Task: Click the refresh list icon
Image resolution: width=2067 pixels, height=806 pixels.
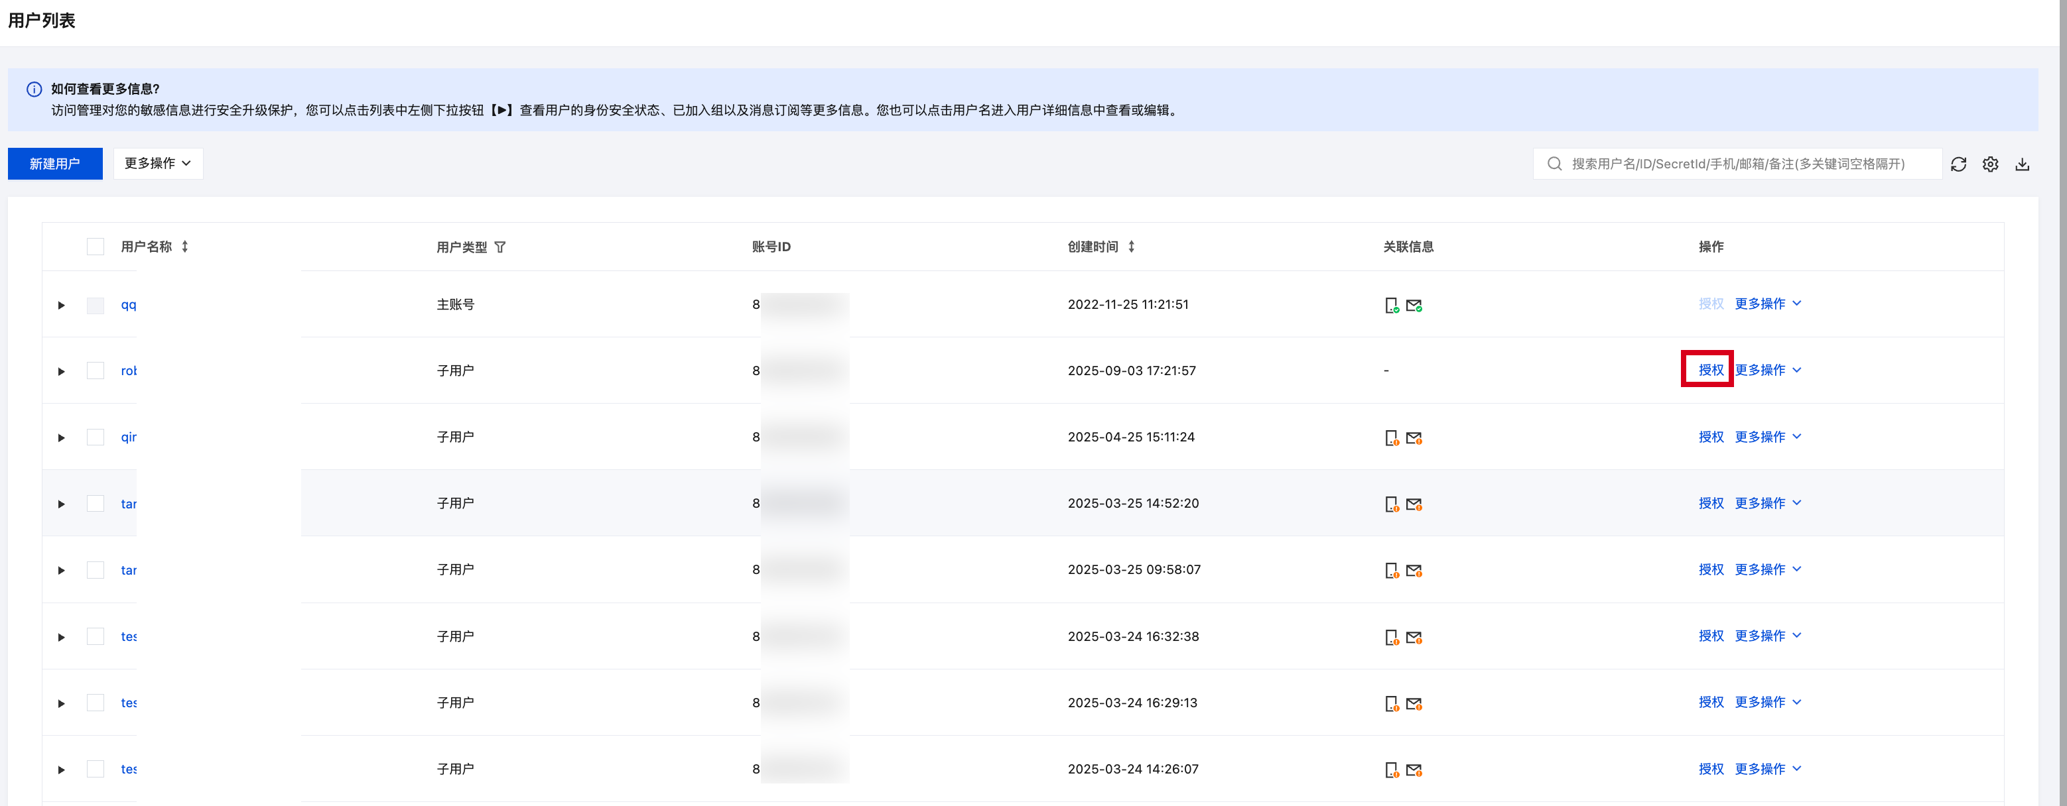Action: click(1958, 164)
